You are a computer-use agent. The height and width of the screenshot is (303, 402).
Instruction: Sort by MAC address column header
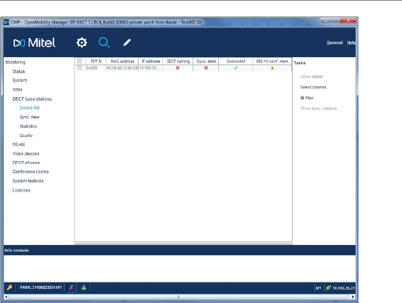pos(122,61)
